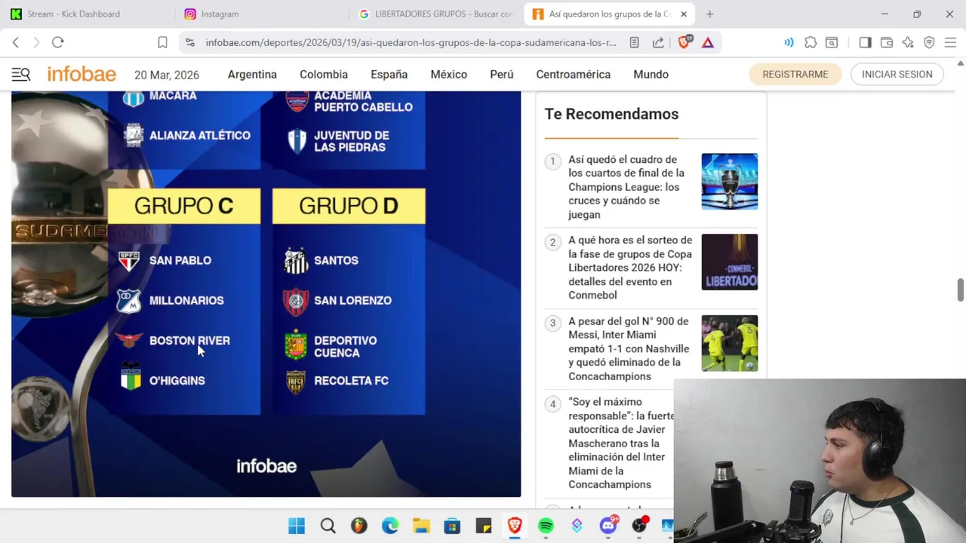Open the Extensions puzzle icon
966x543 pixels.
[811, 42]
